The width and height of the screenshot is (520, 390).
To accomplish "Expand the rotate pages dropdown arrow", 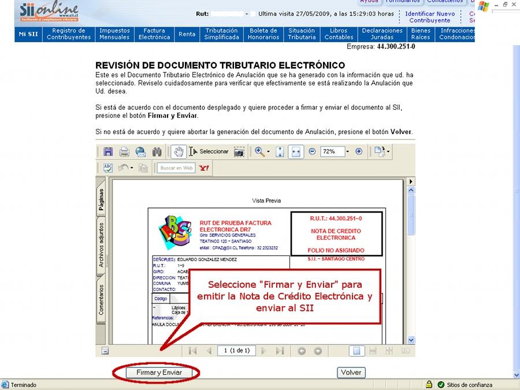I will tap(389, 151).
